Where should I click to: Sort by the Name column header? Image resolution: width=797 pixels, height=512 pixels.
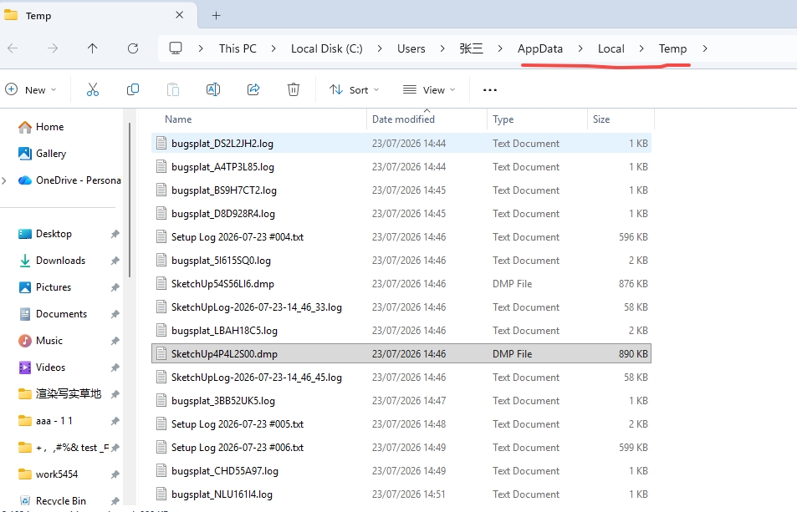tap(178, 119)
